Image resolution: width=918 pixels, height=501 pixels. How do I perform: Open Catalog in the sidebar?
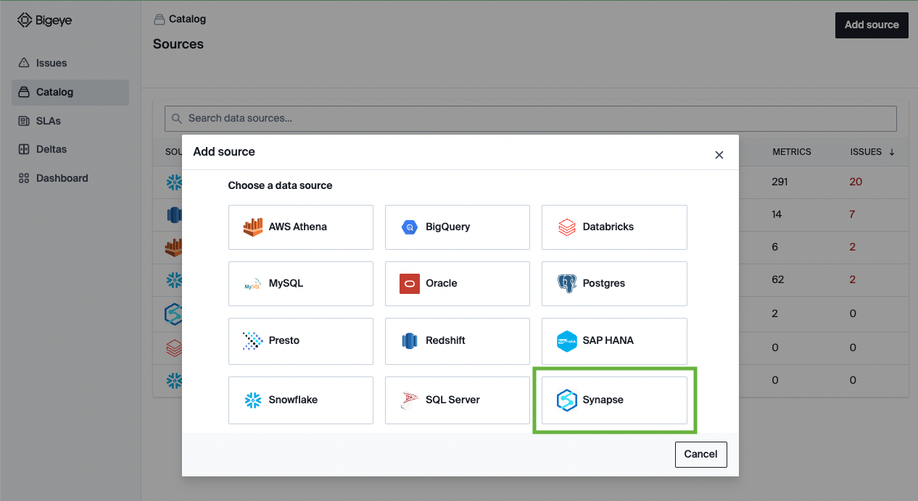70,92
